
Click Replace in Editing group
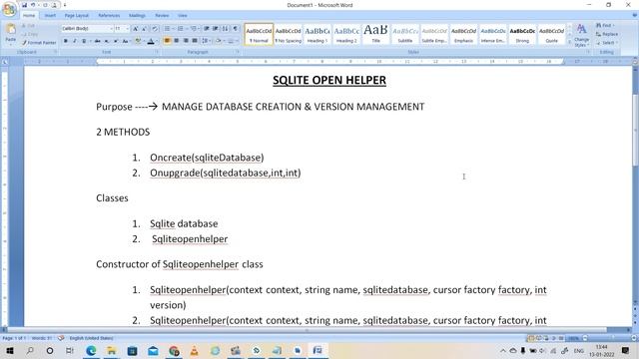[607, 34]
